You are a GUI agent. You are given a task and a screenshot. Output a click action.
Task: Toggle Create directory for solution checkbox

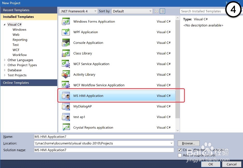[180, 150]
